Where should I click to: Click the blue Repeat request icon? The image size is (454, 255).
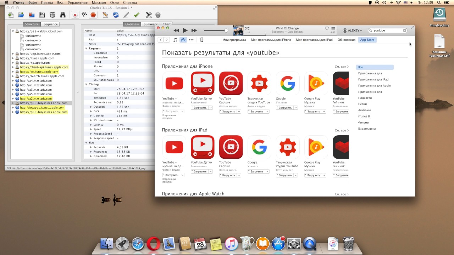pyautogui.click(x=116, y=15)
